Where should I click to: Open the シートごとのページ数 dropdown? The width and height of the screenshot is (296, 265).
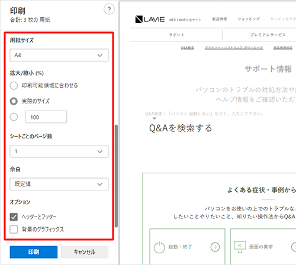pos(59,151)
